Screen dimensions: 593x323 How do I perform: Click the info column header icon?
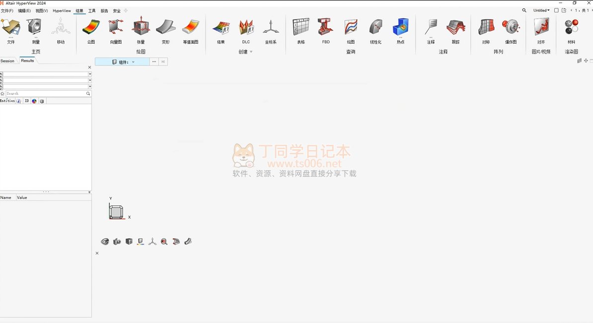click(x=18, y=101)
